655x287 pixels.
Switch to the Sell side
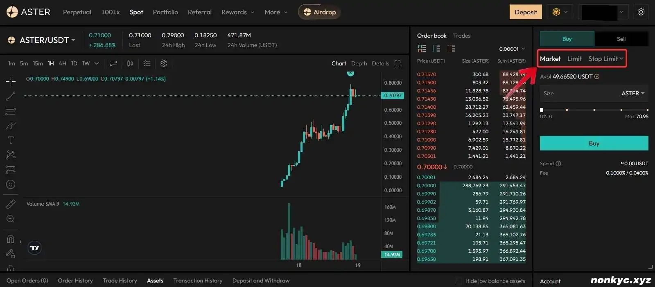coord(621,39)
